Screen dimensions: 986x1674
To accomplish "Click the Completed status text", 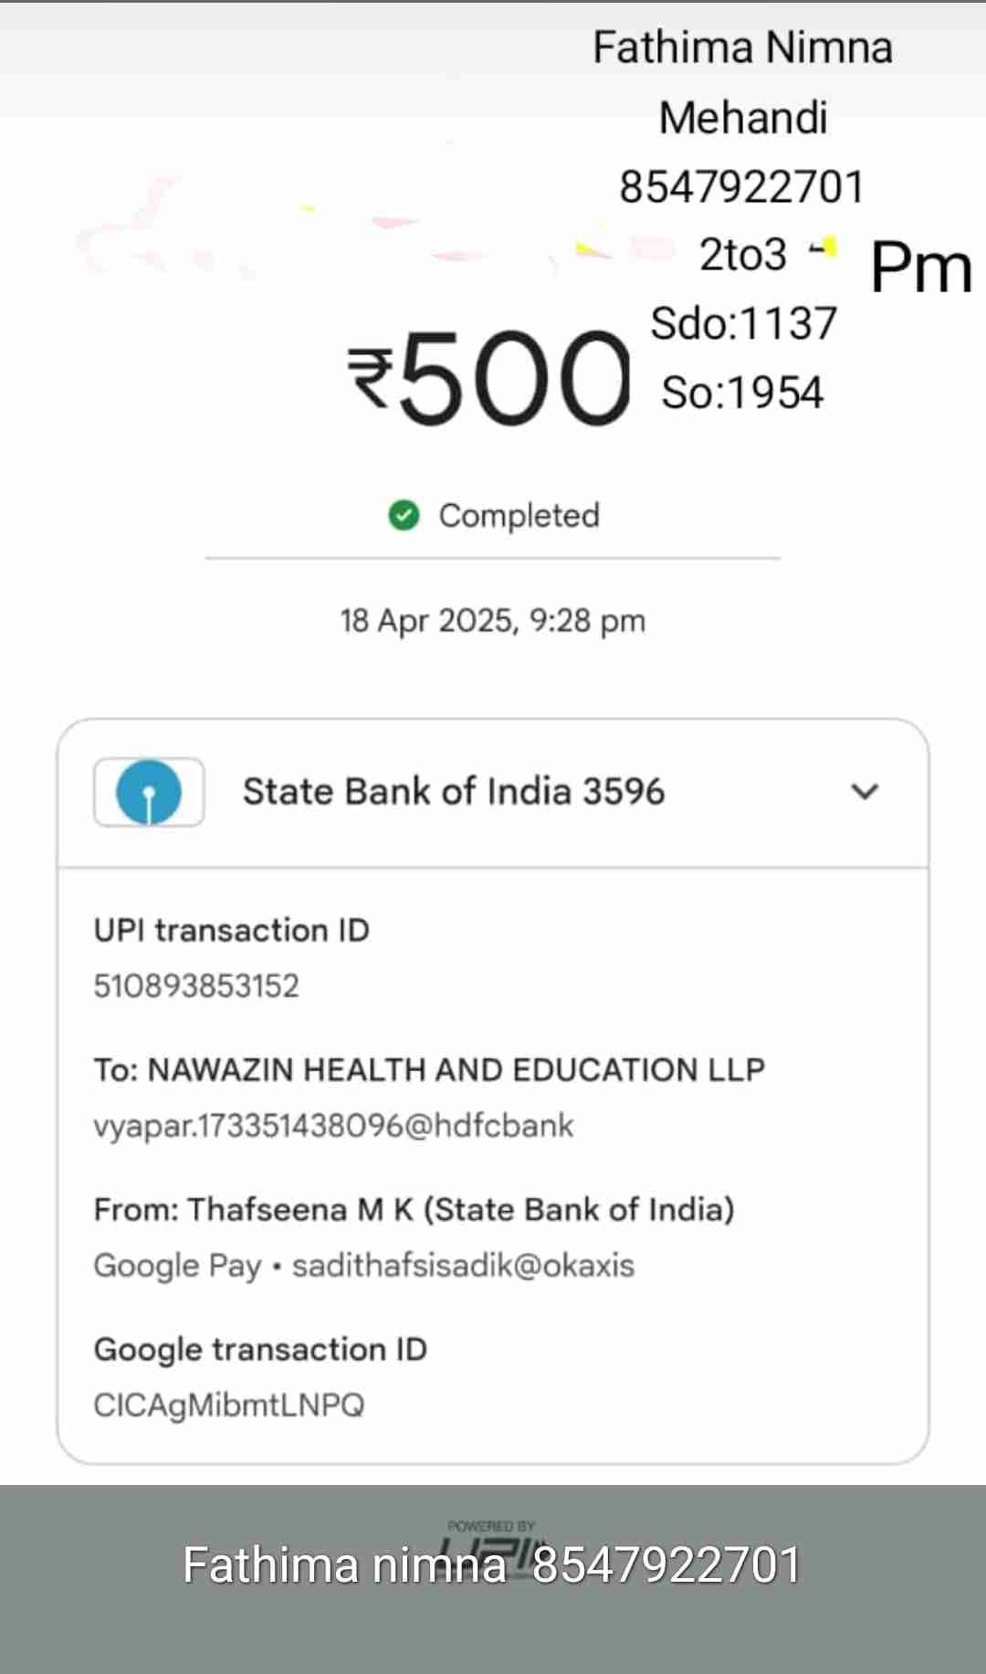I will (519, 516).
